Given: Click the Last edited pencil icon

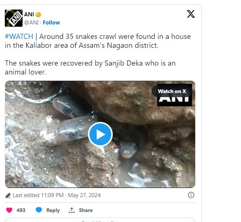Looking at the screenshot, I should pos(8,195).
